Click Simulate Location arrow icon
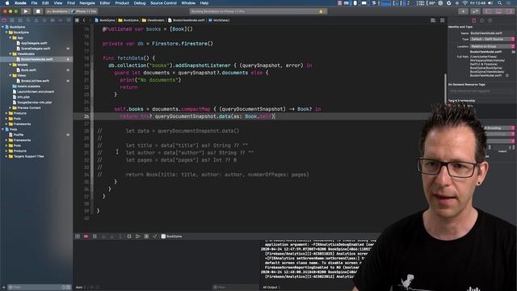The image size is (517, 291). 154,236
